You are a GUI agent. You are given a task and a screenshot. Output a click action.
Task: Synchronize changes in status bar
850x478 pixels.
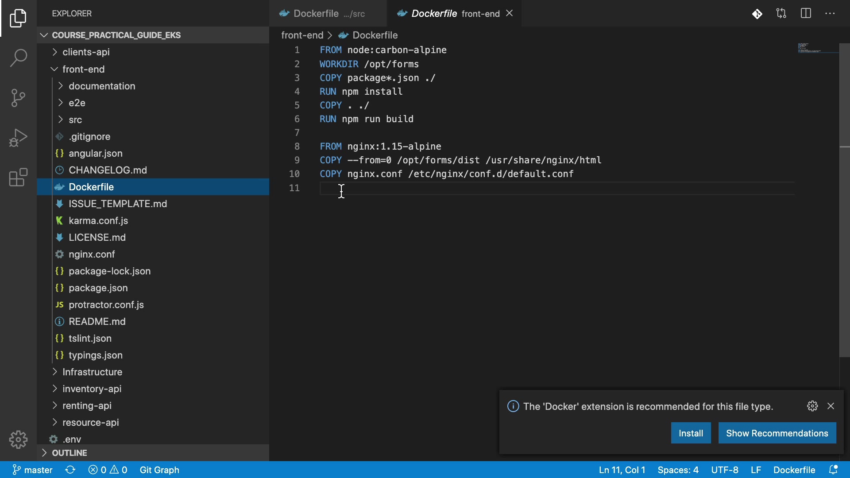pos(70,470)
